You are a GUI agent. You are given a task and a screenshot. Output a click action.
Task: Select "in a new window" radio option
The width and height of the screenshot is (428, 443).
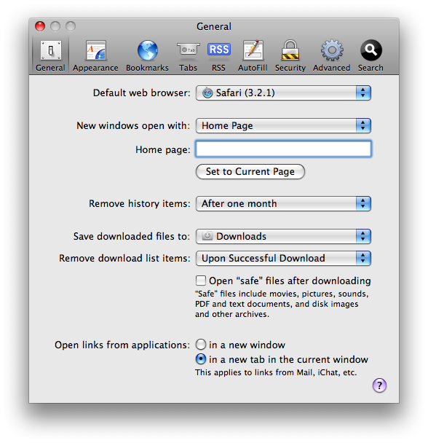(201, 345)
